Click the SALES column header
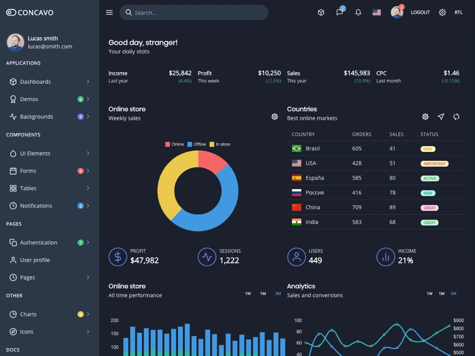This screenshot has width=475, height=356. [396, 134]
